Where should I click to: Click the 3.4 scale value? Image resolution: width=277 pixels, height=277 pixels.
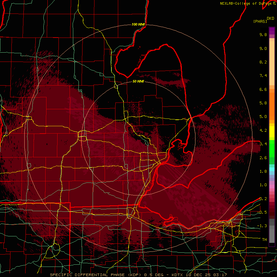[263, 144]
